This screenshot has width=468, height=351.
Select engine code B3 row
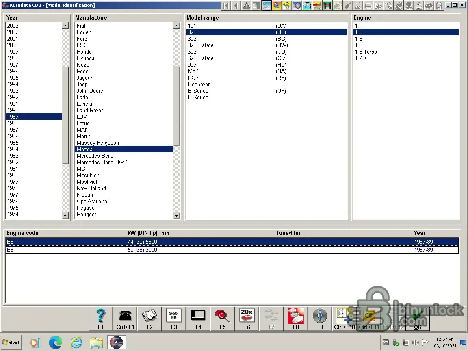pyautogui.click(x=232, y=242)
